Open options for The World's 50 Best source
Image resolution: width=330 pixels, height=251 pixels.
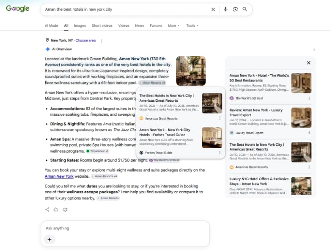pyautogui.click(x=309, y=98)
